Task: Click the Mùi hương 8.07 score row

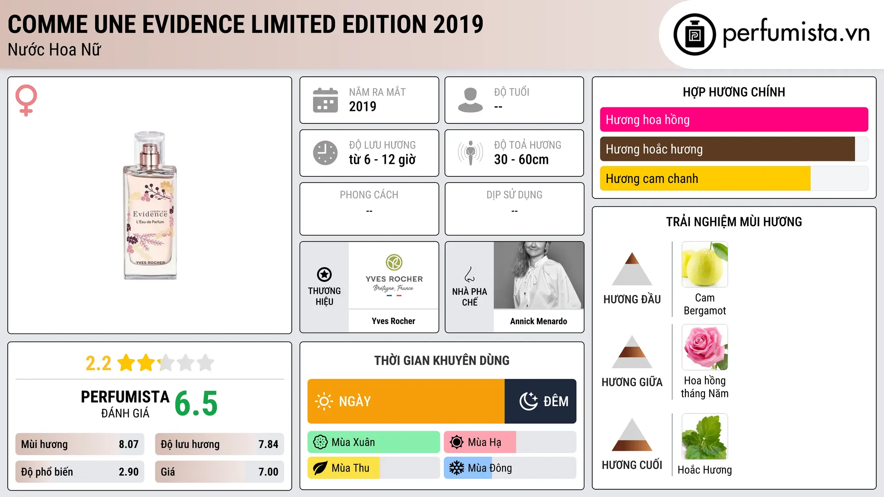Action: coord(80,444)
